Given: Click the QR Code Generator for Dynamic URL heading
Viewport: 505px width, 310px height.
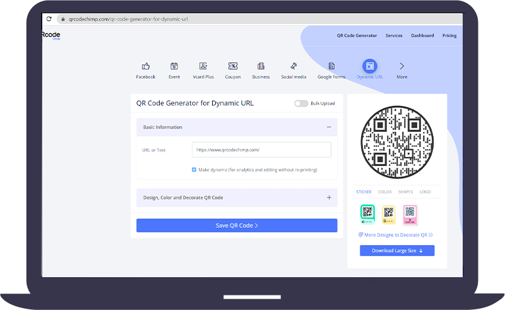Looking at the screenshot, I should point(195,103).
